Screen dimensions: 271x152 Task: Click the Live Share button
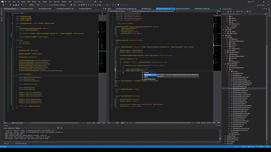pos(261,5)
